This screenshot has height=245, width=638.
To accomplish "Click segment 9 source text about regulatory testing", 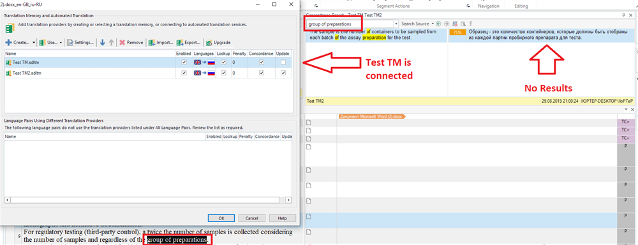I will click(158, 235).
